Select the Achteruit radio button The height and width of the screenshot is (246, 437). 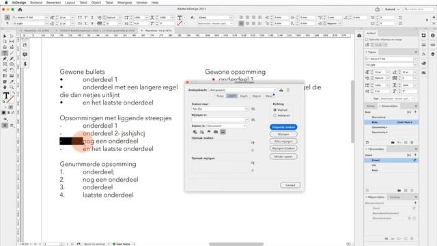274,115
